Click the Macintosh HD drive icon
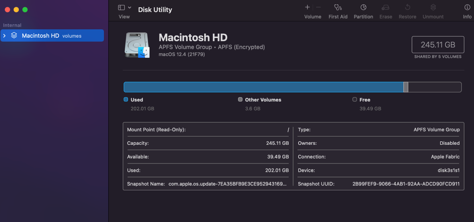Screen dimensions: 474x222 click(x=137, y=45)
